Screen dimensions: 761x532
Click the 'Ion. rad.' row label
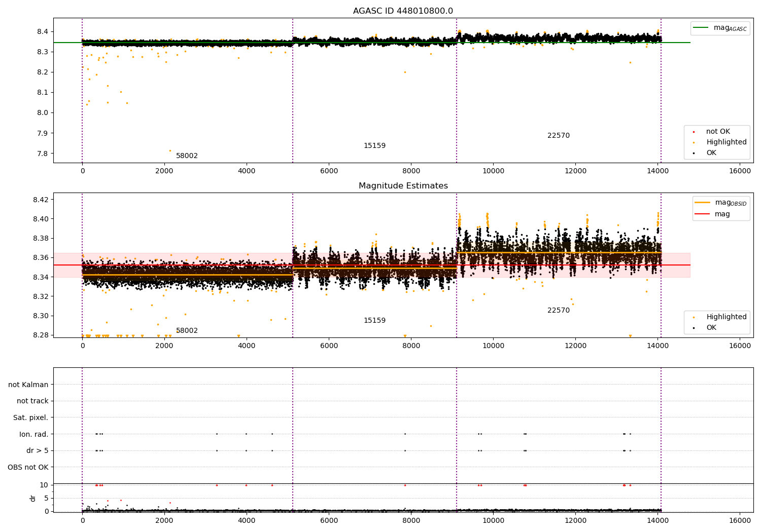[34, 434]
